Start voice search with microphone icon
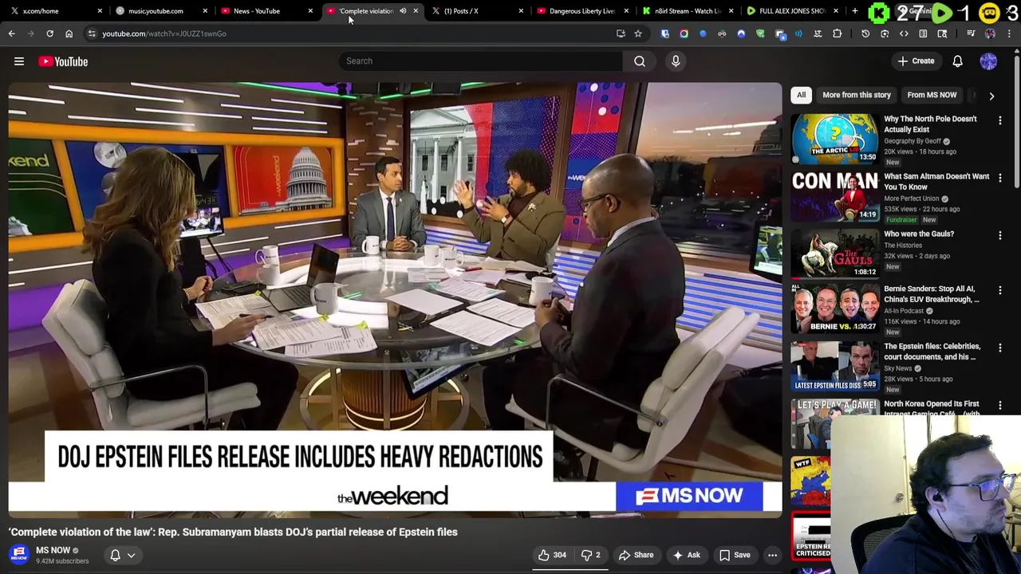This screenshot has width=1021, height=574. pyautogui.click(x=676, y=61)
